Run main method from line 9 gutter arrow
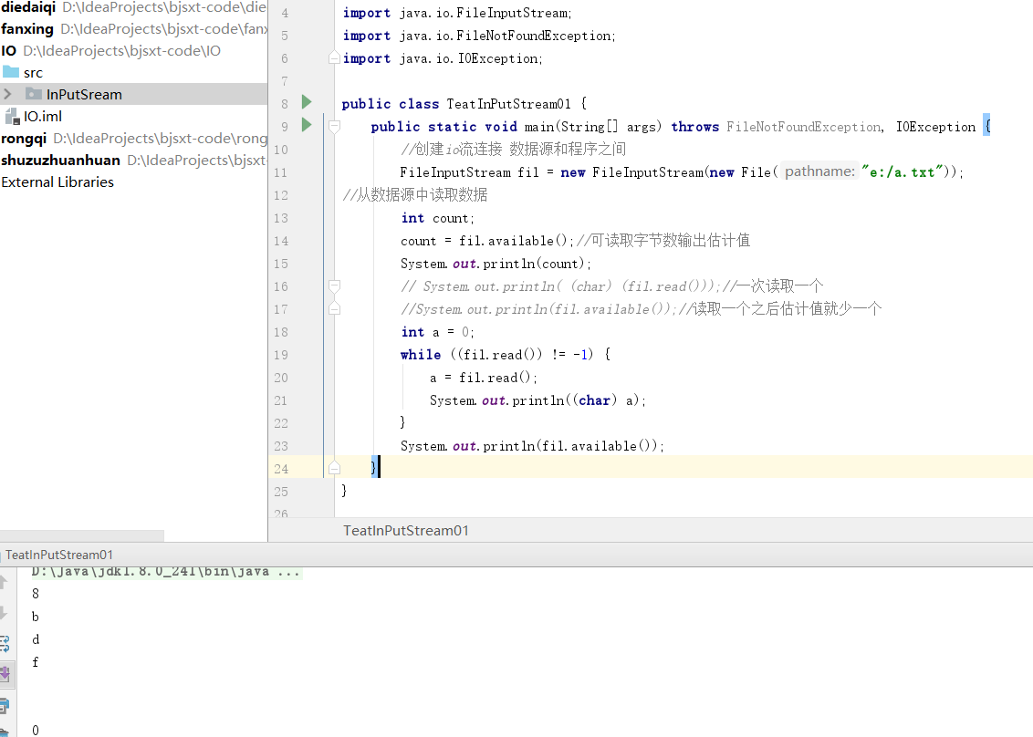The height and width of the screenshot is (737, 1033). (307, 124)
